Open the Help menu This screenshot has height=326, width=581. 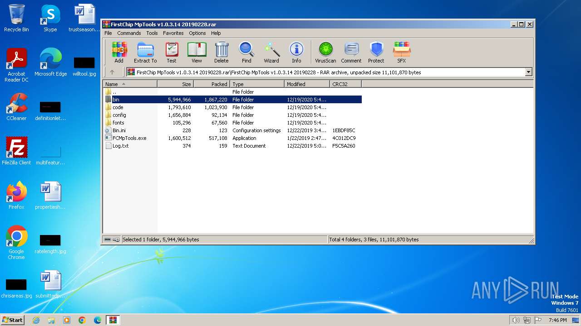click(x=216, y=33)
